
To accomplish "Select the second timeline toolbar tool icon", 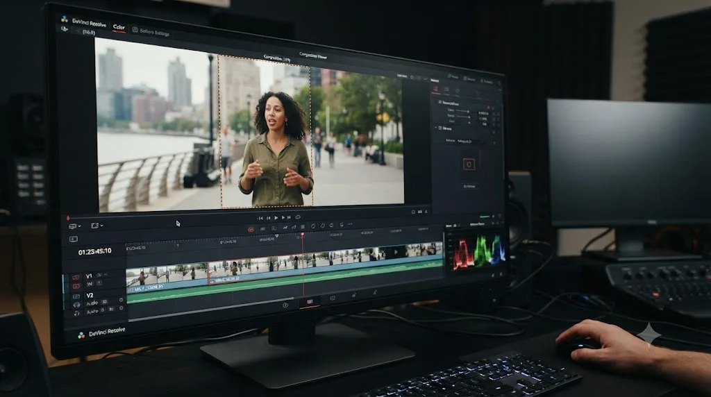I will coord(262,229).
